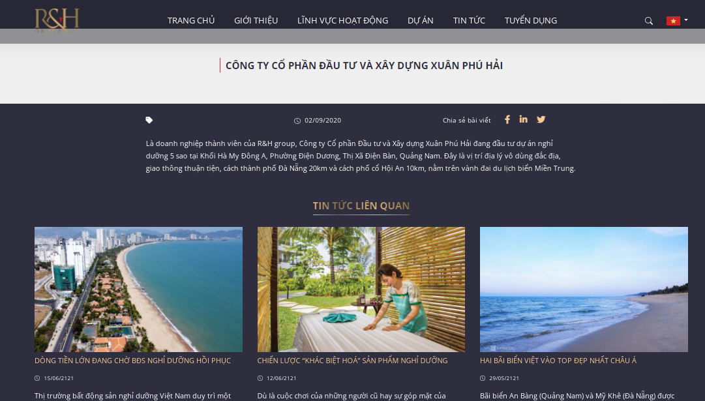Expand the language dropdown arrow
Image resolution: width=705 pixels, height=401 pixels.
pyautogui.click(x=685, y=20)
